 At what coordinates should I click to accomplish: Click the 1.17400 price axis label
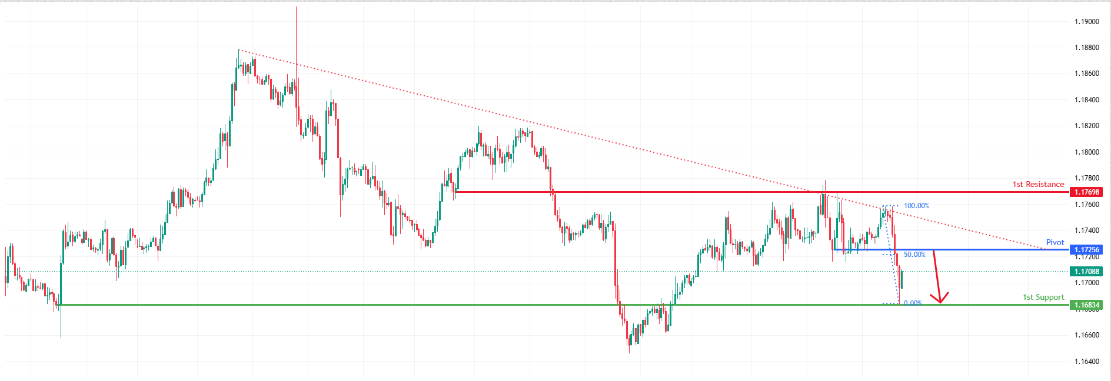[x=1086, y=230]
